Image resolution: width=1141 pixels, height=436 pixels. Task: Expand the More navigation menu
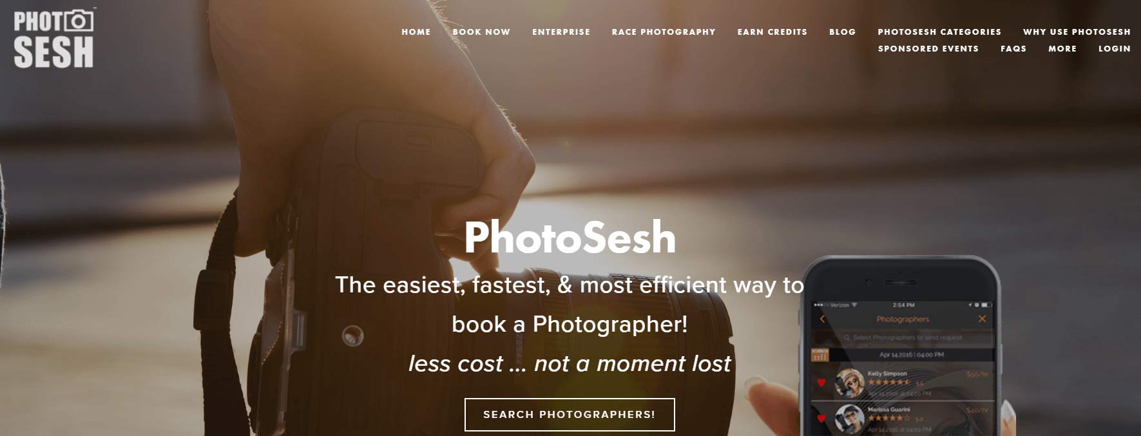click(1062, 48)
